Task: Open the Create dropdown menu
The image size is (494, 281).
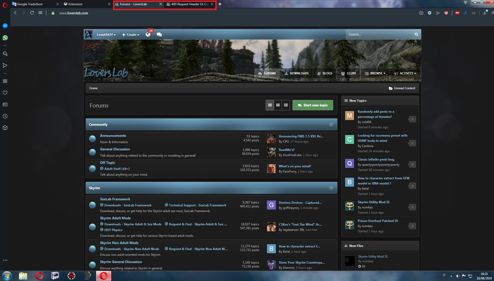Action: pyautogui.click(x=131, y=35)
